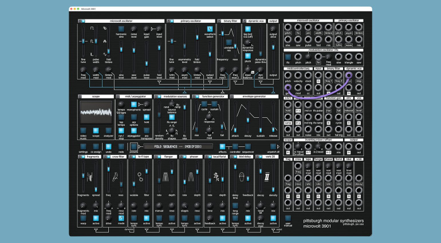Click the dynamics response knob
Viewport: 441px width, 243px height.
pos(248,42)
